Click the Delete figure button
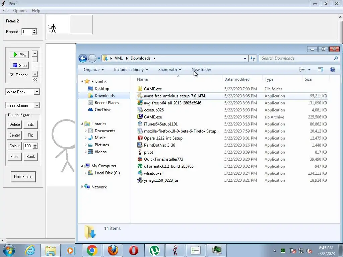Screen dimensions: 343x257 point(15,124)
